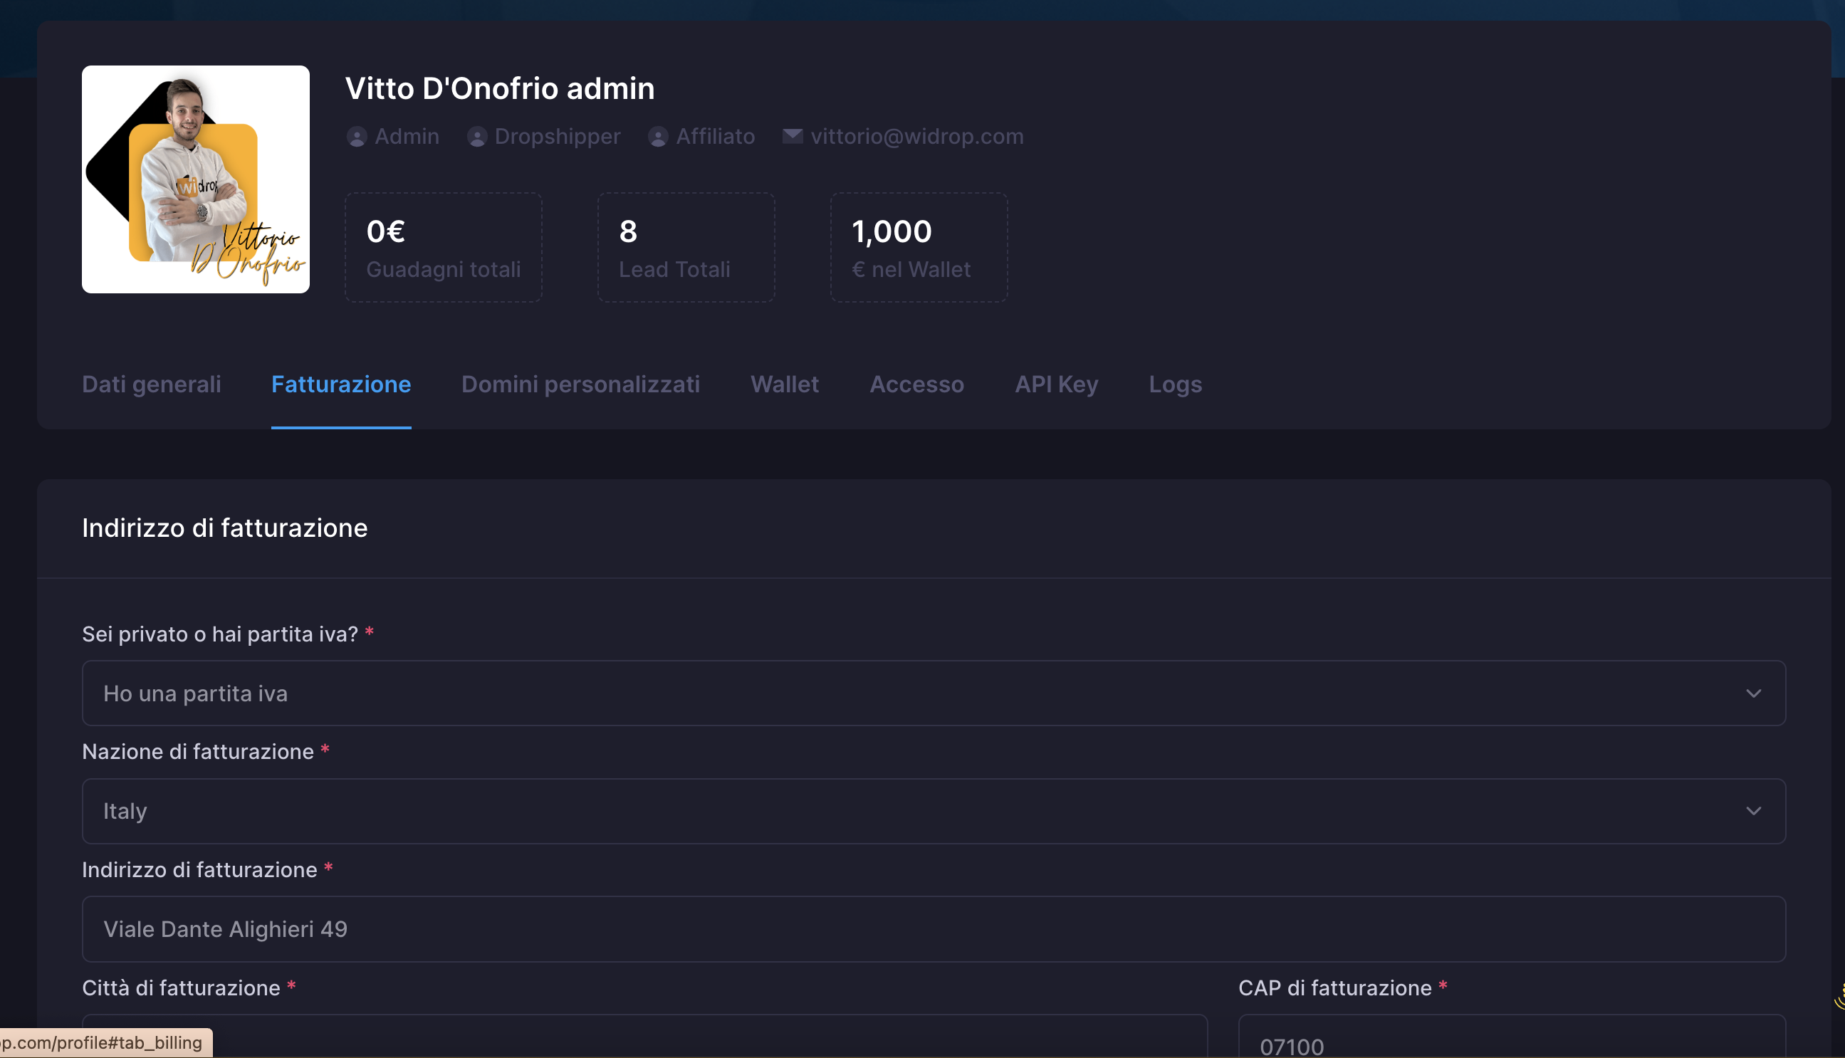Click the chevron icon in partita iva select
The height and width of the screenshot is (1058, 1845).
click(1752, 693)
